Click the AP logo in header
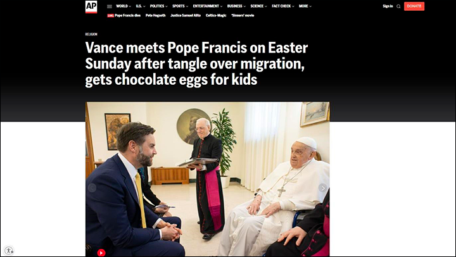456x257 pixels. point(91,7)
